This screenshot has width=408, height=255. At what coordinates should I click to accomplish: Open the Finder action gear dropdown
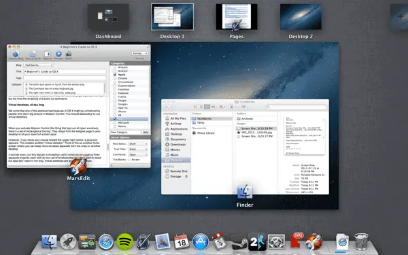pos(222,107)
